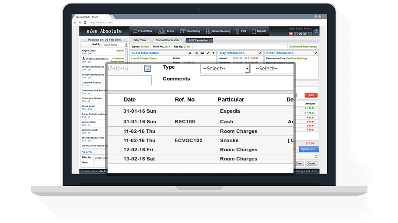The image size is (398, 223).
Task: Open the Operations dropdown button
Action: [309, 149]
